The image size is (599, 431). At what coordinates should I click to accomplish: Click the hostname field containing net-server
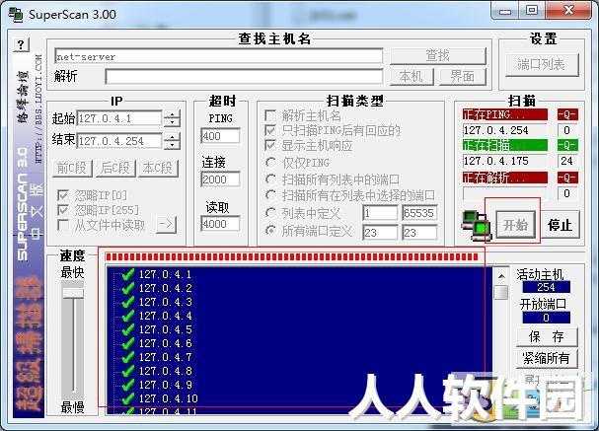(x=218, y=56)
